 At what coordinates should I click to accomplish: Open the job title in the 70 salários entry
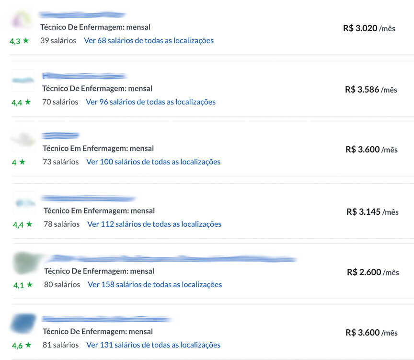(x=97, y=89)
